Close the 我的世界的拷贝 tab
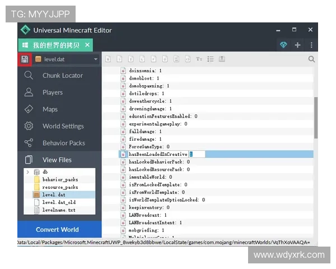This screenshot has width=336, height=269. 87,45
